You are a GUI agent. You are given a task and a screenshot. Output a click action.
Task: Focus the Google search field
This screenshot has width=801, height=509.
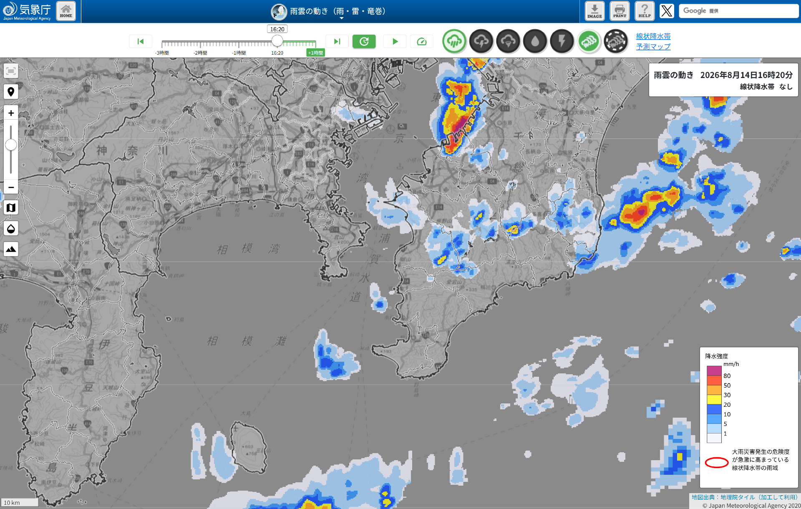click(738, 11)
